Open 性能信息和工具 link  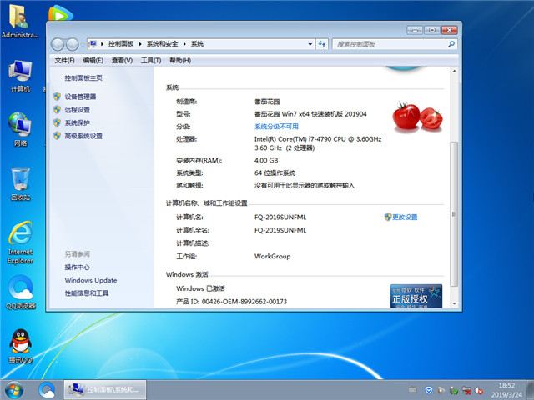point(87,293)
